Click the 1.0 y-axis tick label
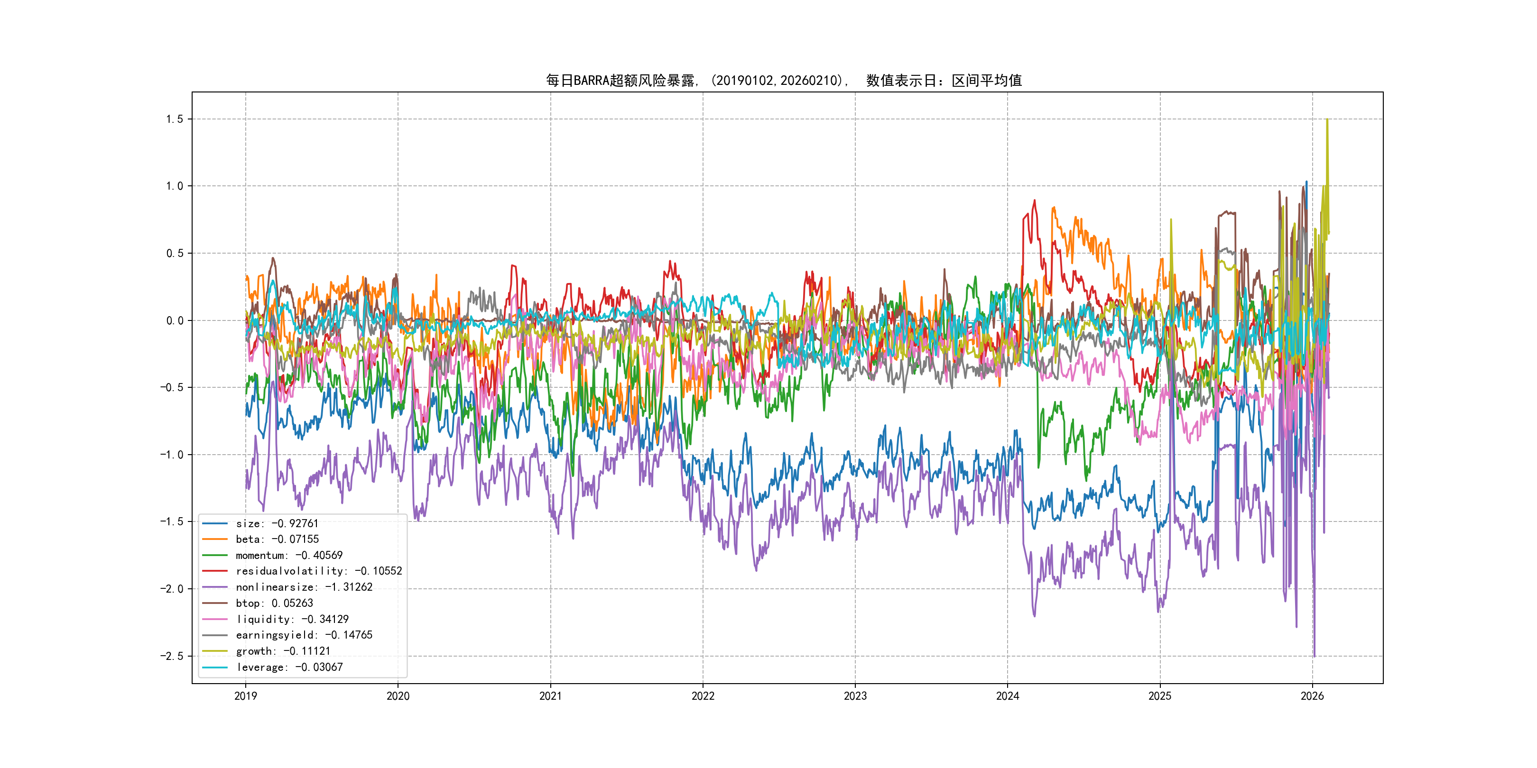The width and height of the screenshot is (1537, 768). tap(174, 186)
